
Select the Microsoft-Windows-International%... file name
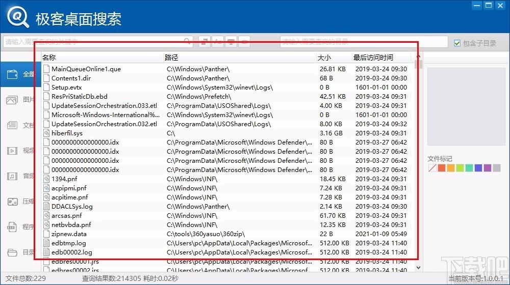point(106,115)
